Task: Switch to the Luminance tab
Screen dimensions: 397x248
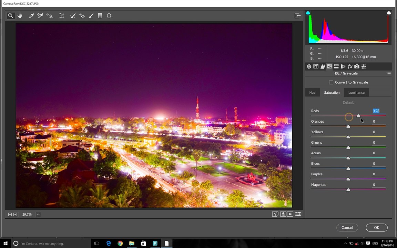Action: click(x=356, y=92)
